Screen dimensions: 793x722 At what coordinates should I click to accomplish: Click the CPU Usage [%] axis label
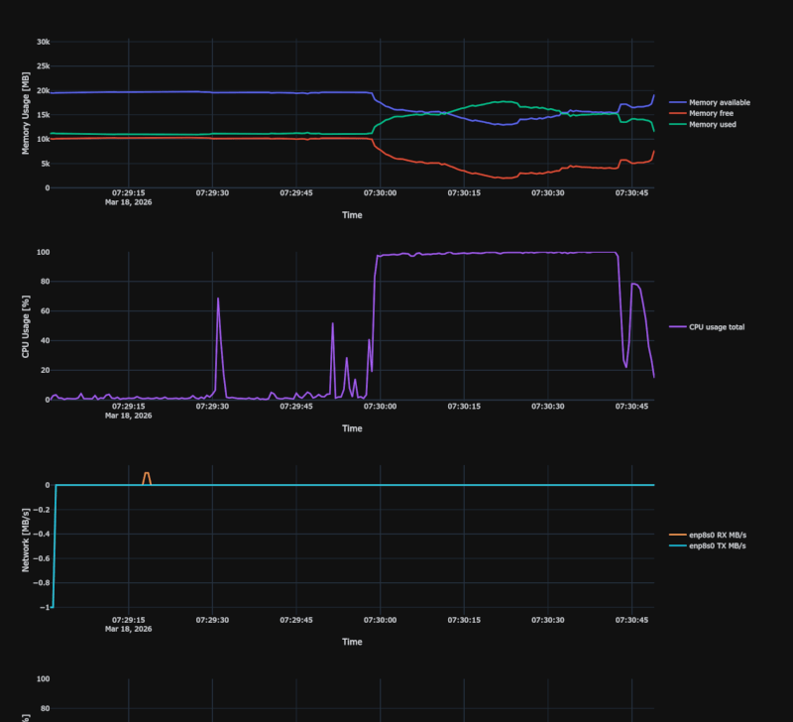click(24, 324)
